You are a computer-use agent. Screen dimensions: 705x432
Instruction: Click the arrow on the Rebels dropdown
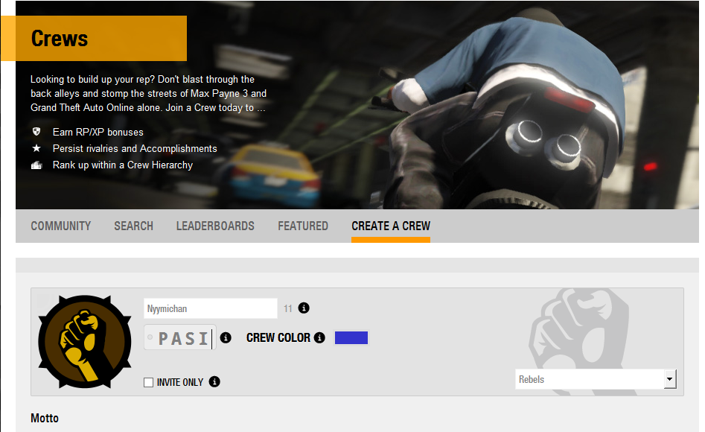670,379
